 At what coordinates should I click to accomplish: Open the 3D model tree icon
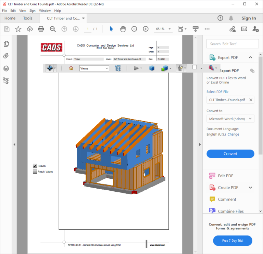coord(118,68)
